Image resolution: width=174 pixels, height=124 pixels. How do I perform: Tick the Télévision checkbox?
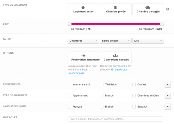click(x=102, y=84)
